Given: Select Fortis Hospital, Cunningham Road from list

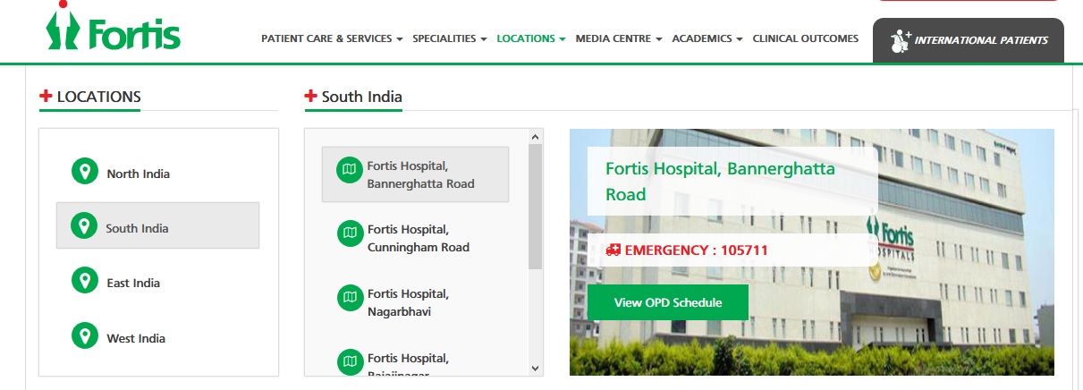Looking at the screenshot, I should point(416,239).
